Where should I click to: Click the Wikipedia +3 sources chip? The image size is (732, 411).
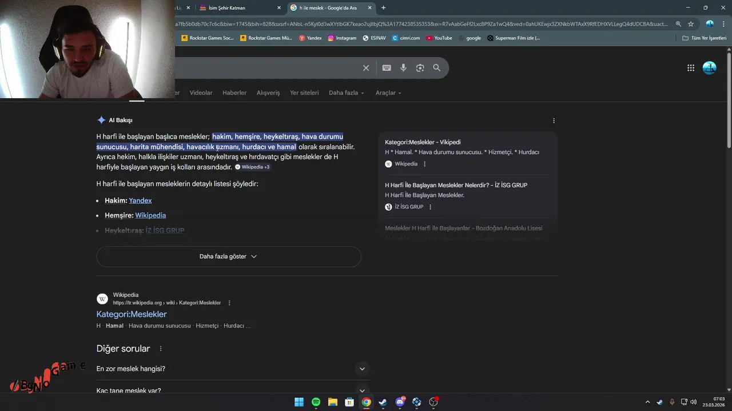click(x=253, y=167)
